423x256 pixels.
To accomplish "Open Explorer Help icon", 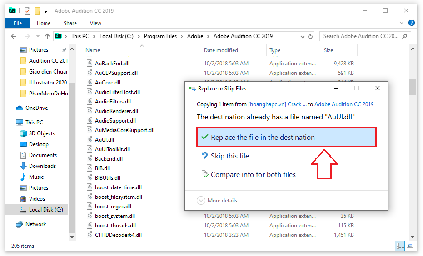I will 411,23.
